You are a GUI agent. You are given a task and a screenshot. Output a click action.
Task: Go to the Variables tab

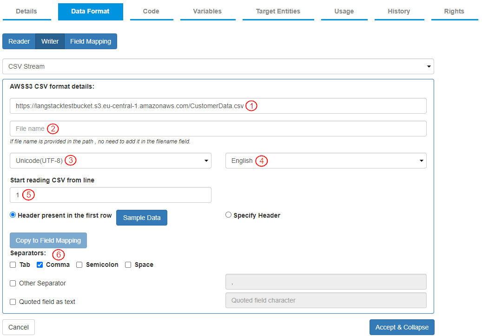point(207,11)
